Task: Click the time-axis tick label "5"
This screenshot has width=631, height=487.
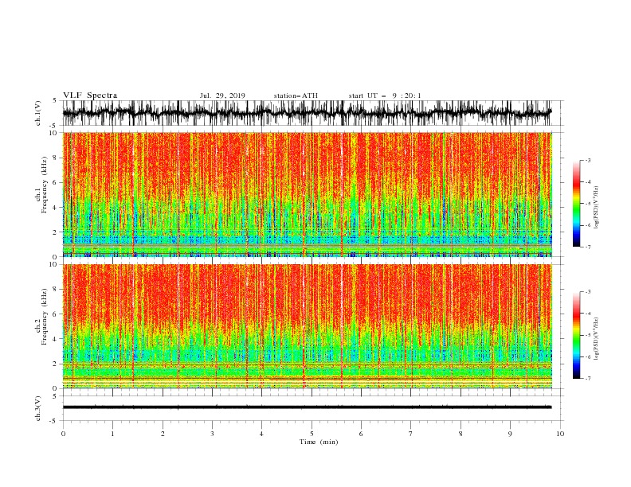Action: pos(312,434)
